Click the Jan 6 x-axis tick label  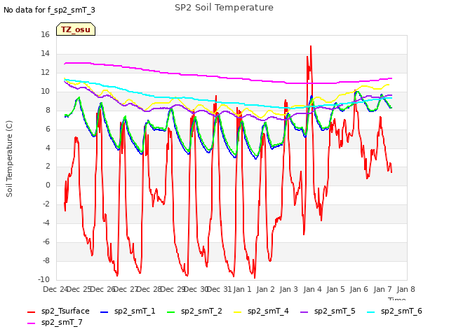pyautogui.click(x=358, y=289)
